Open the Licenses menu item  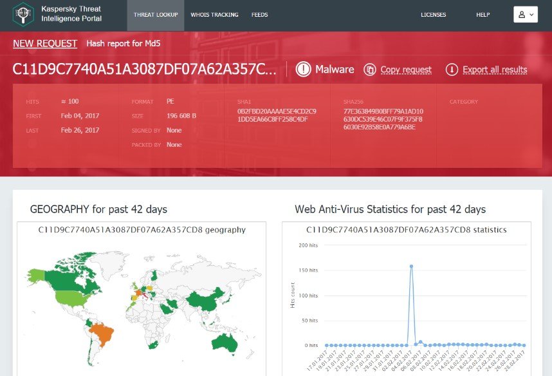pyautogui.click(x=434, y=15)
